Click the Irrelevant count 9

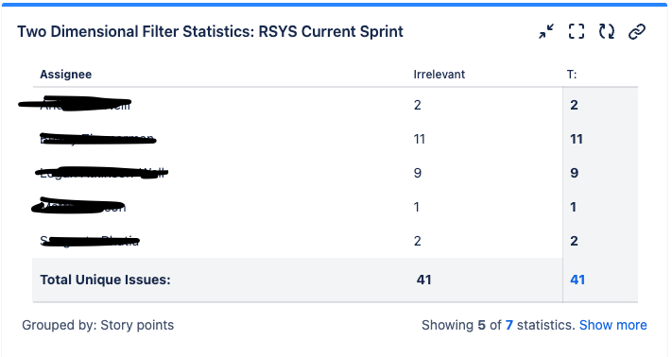point(418,173)
